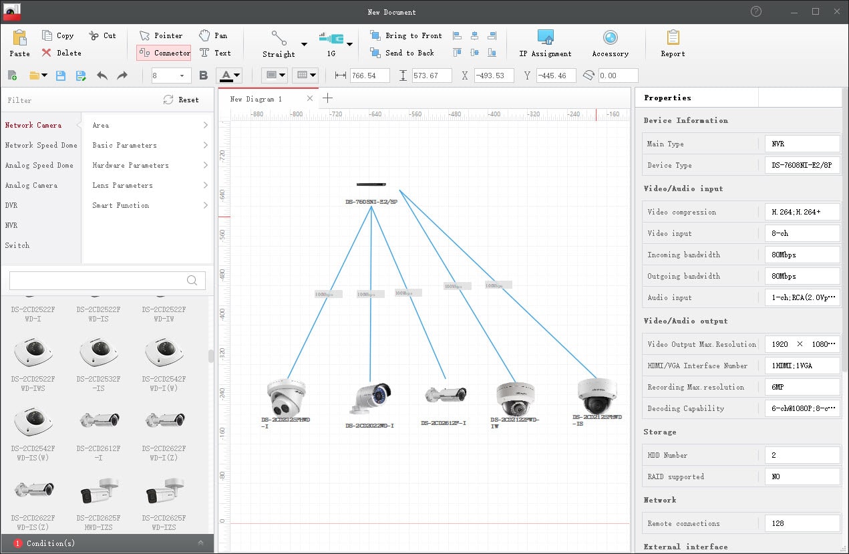Open a file with the folder icon
Image resolution: width=849 pixels, height=554 pixels.
[x=34, y=76]
